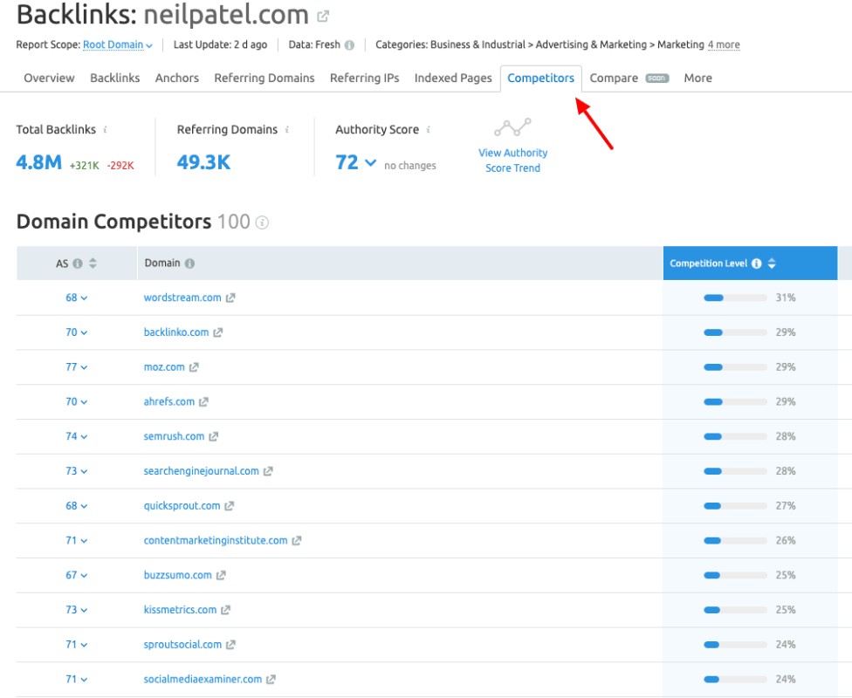Expand AS 74 chevron for semrush.com
Viewport: 852px width, 698px height.
[84, 437]
